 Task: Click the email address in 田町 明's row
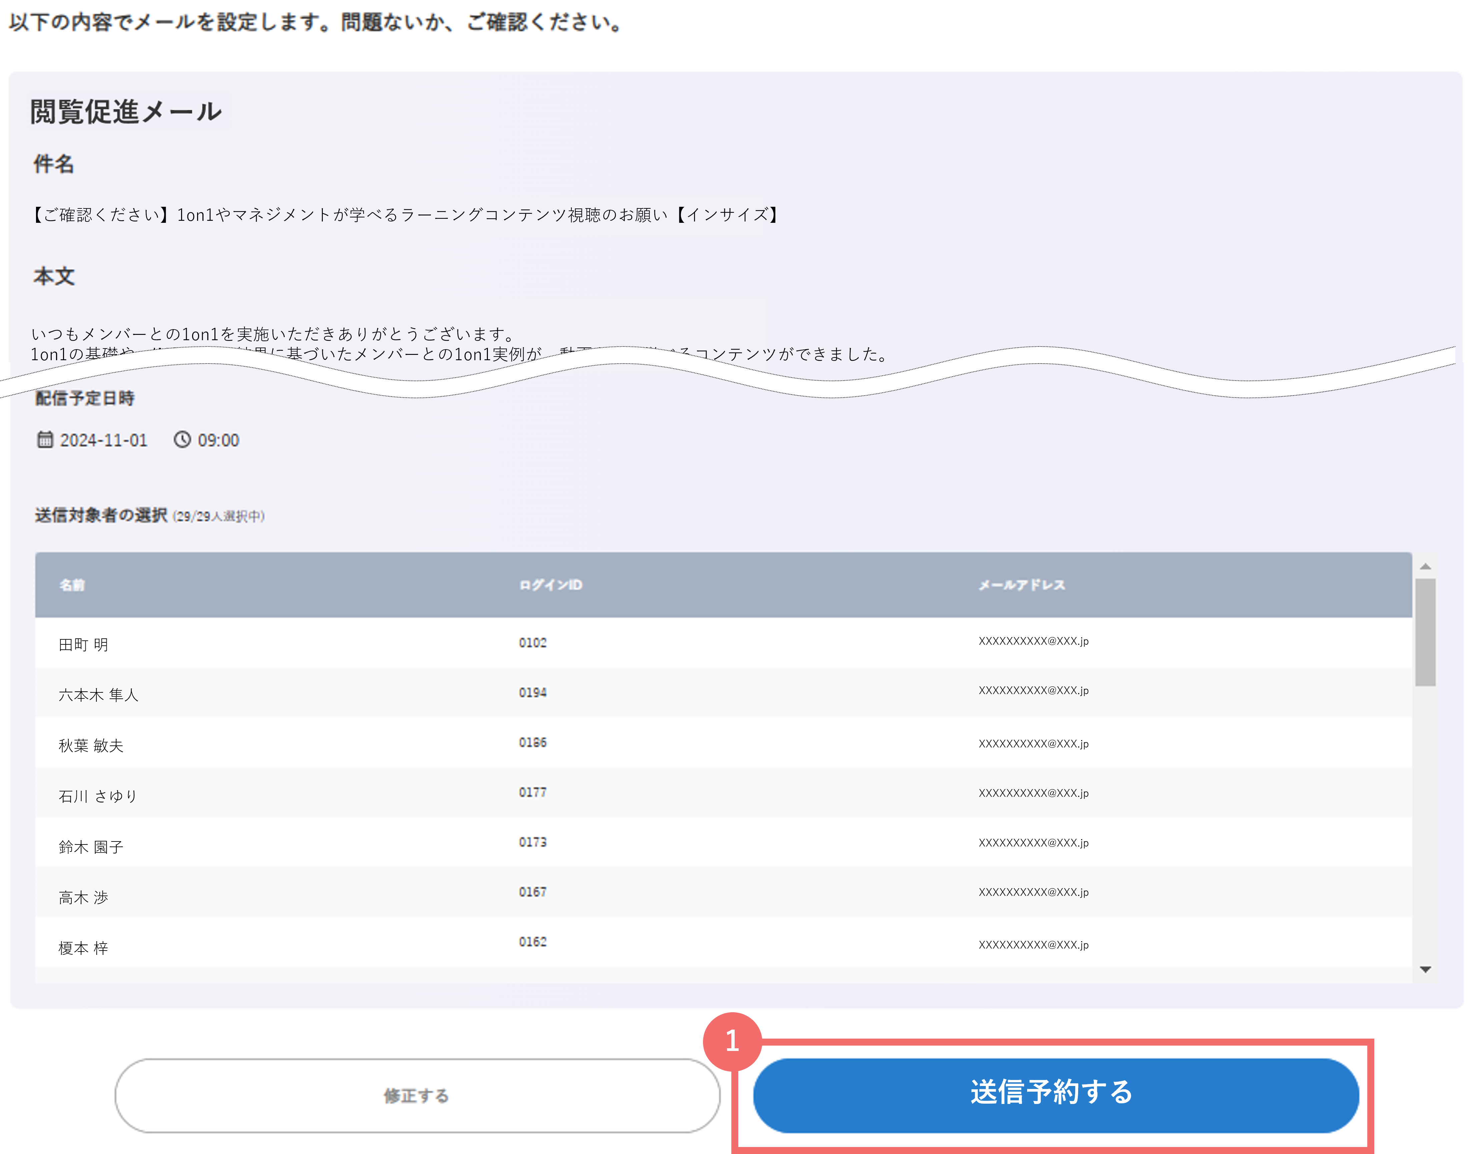coord(1033,641)
